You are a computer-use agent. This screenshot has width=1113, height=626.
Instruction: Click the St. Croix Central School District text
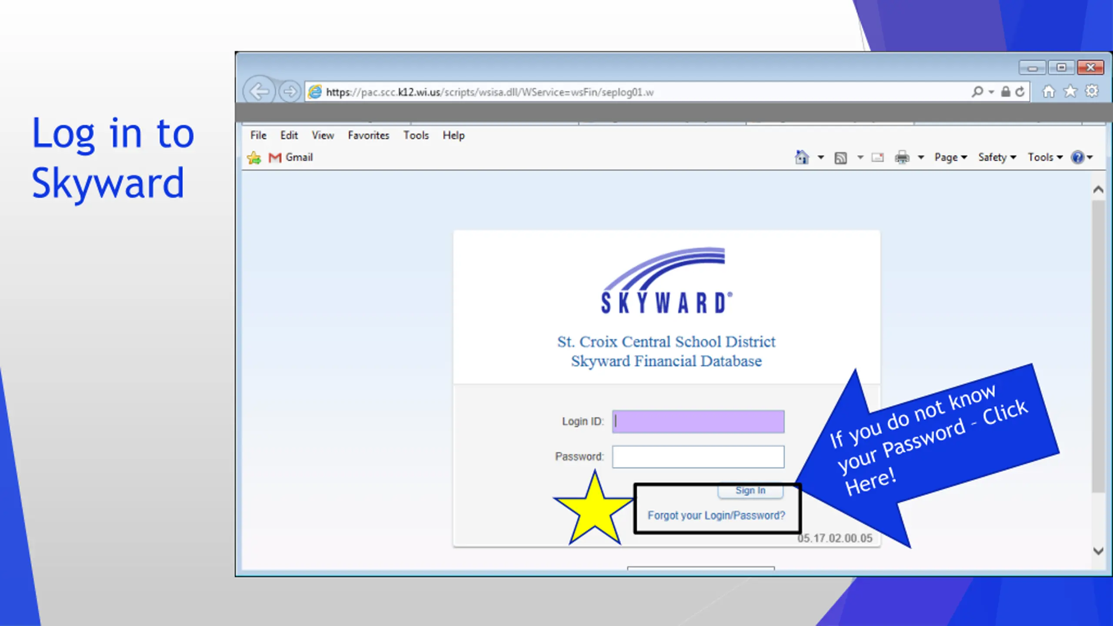pos(666,342)
